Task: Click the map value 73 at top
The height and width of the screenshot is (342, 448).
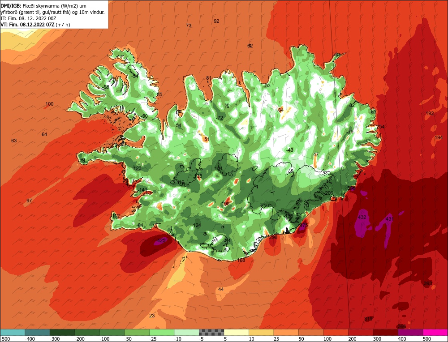Action: [189, 26]
